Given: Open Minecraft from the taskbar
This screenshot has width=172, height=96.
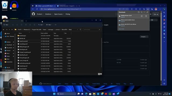Looking at the screenshot, I should (x=110, y=94).
